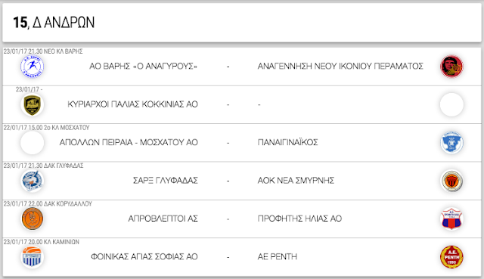Click the ΑΟΚ ΝΕΑ ΣΜΥΡΝΗΣ team name
Screen dimensions: 484x279
pyautogui.click(x=296, y=181)
